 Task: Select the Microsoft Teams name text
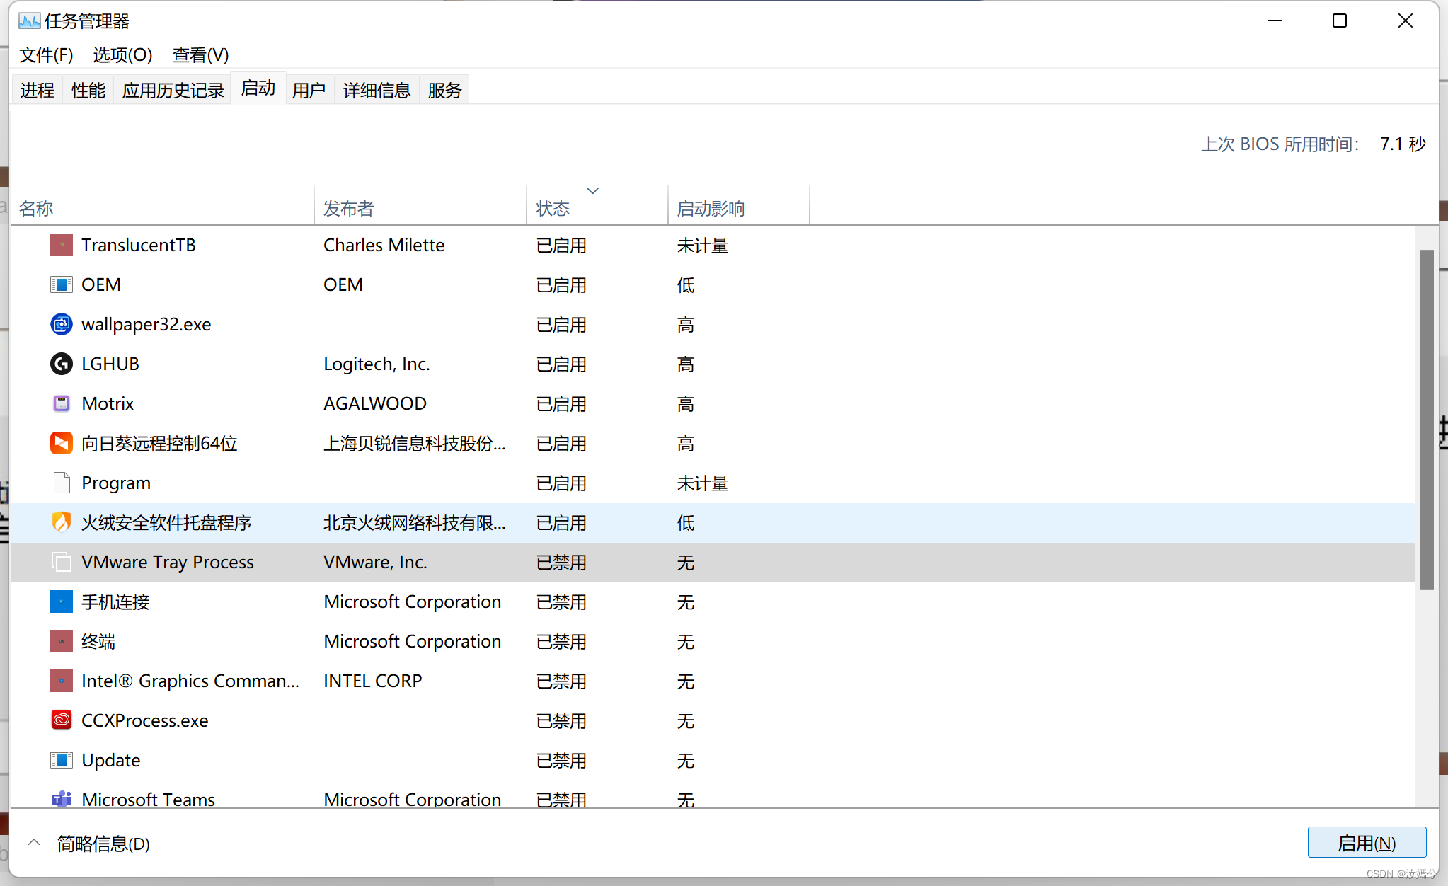[149, 800]
